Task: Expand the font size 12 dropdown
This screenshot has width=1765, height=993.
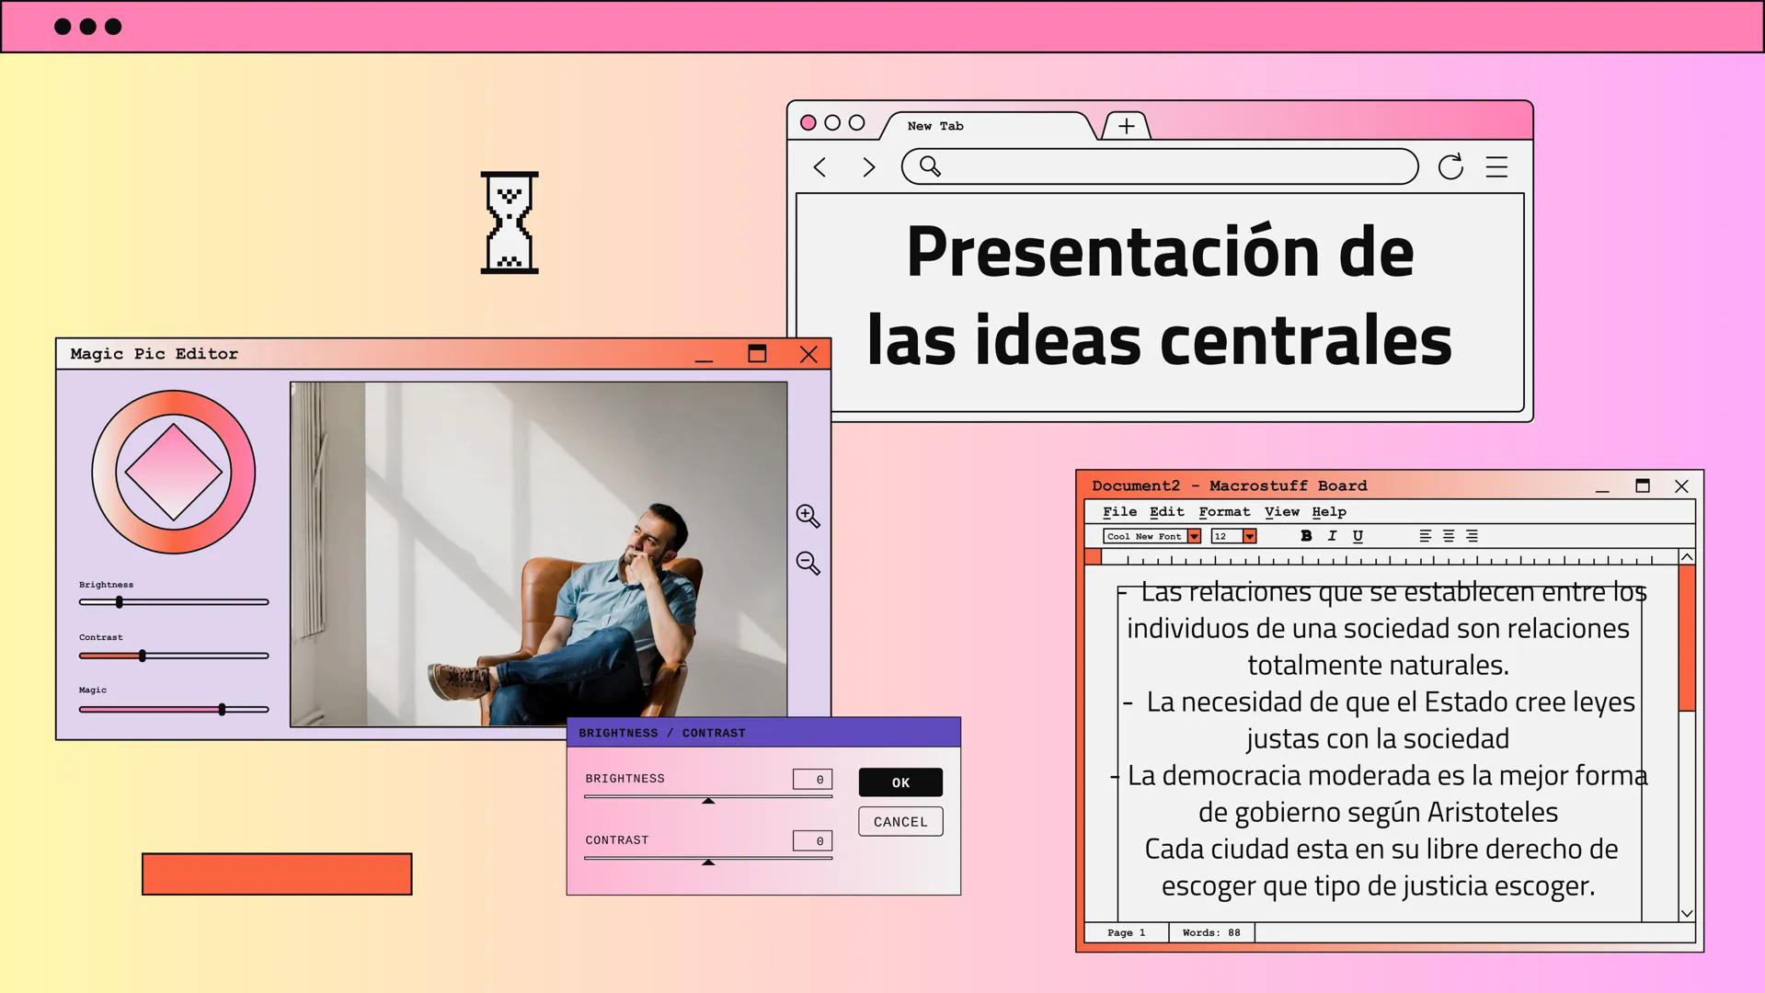Action: coord(1249,536)
